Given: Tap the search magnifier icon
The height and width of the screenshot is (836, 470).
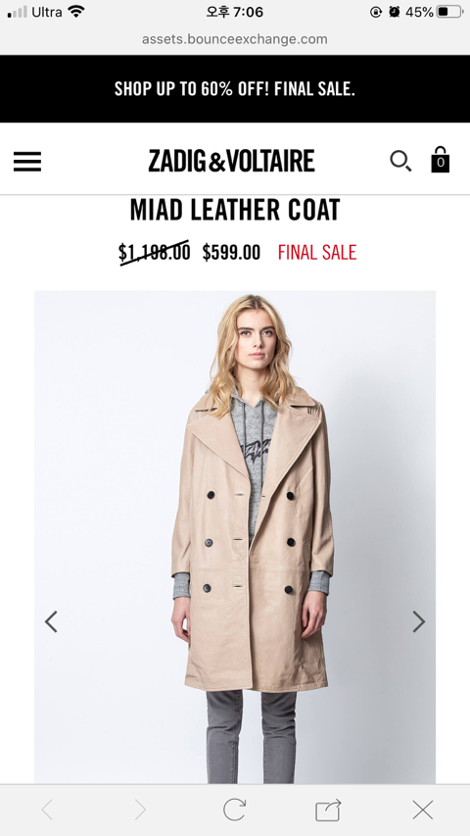Looking at the screenshot, I should (400, 161).
